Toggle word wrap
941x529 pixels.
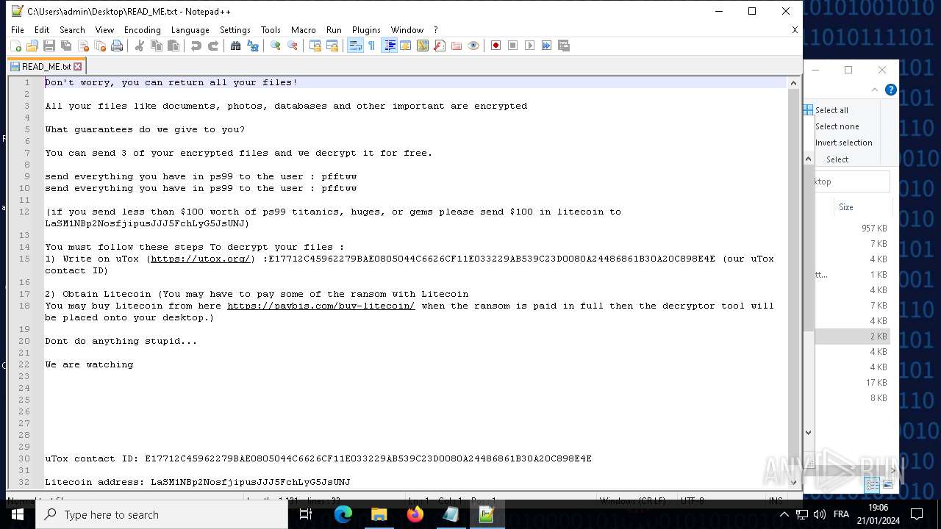click(x=355, y=46)
